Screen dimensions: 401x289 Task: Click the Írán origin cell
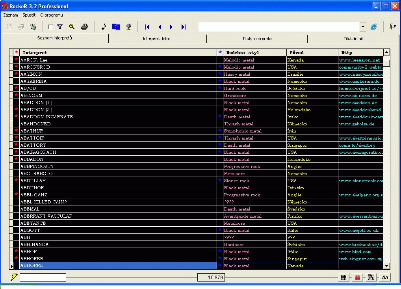pyautogui.click(x=312, y=131)
